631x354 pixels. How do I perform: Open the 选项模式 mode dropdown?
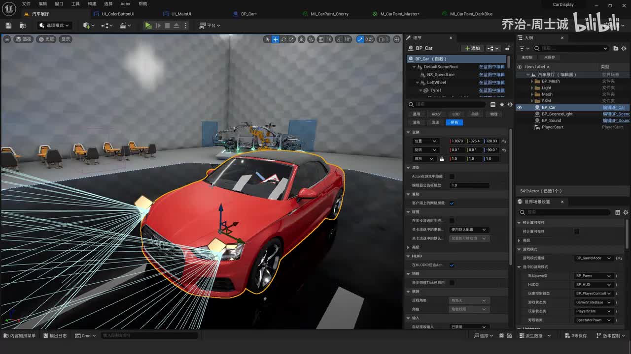(54, 26)
